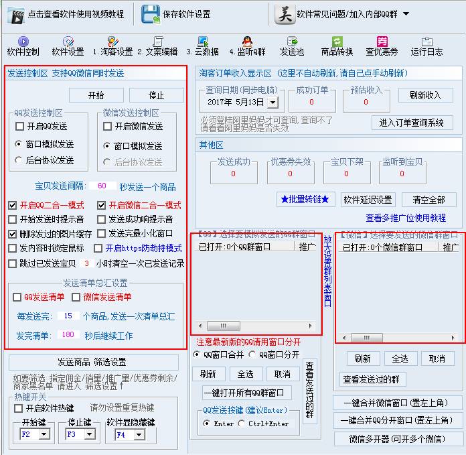Click the 清空全部 button
The height and width of the screenshot is (455, 466).
[429, 200]
